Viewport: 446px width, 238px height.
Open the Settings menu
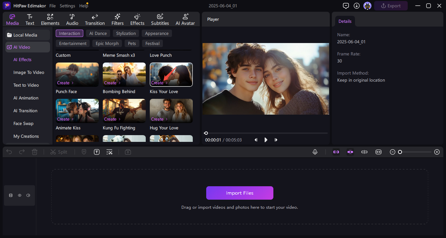[67, 6]
